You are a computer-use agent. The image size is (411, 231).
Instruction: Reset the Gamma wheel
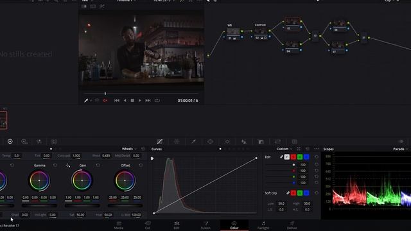click(55, 166)
